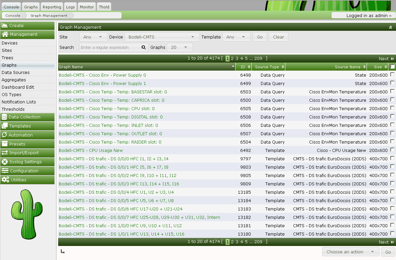Check the DS 0/0/0 HFC row checkbox
396x260 pixels.
click(x=392, y=158)
